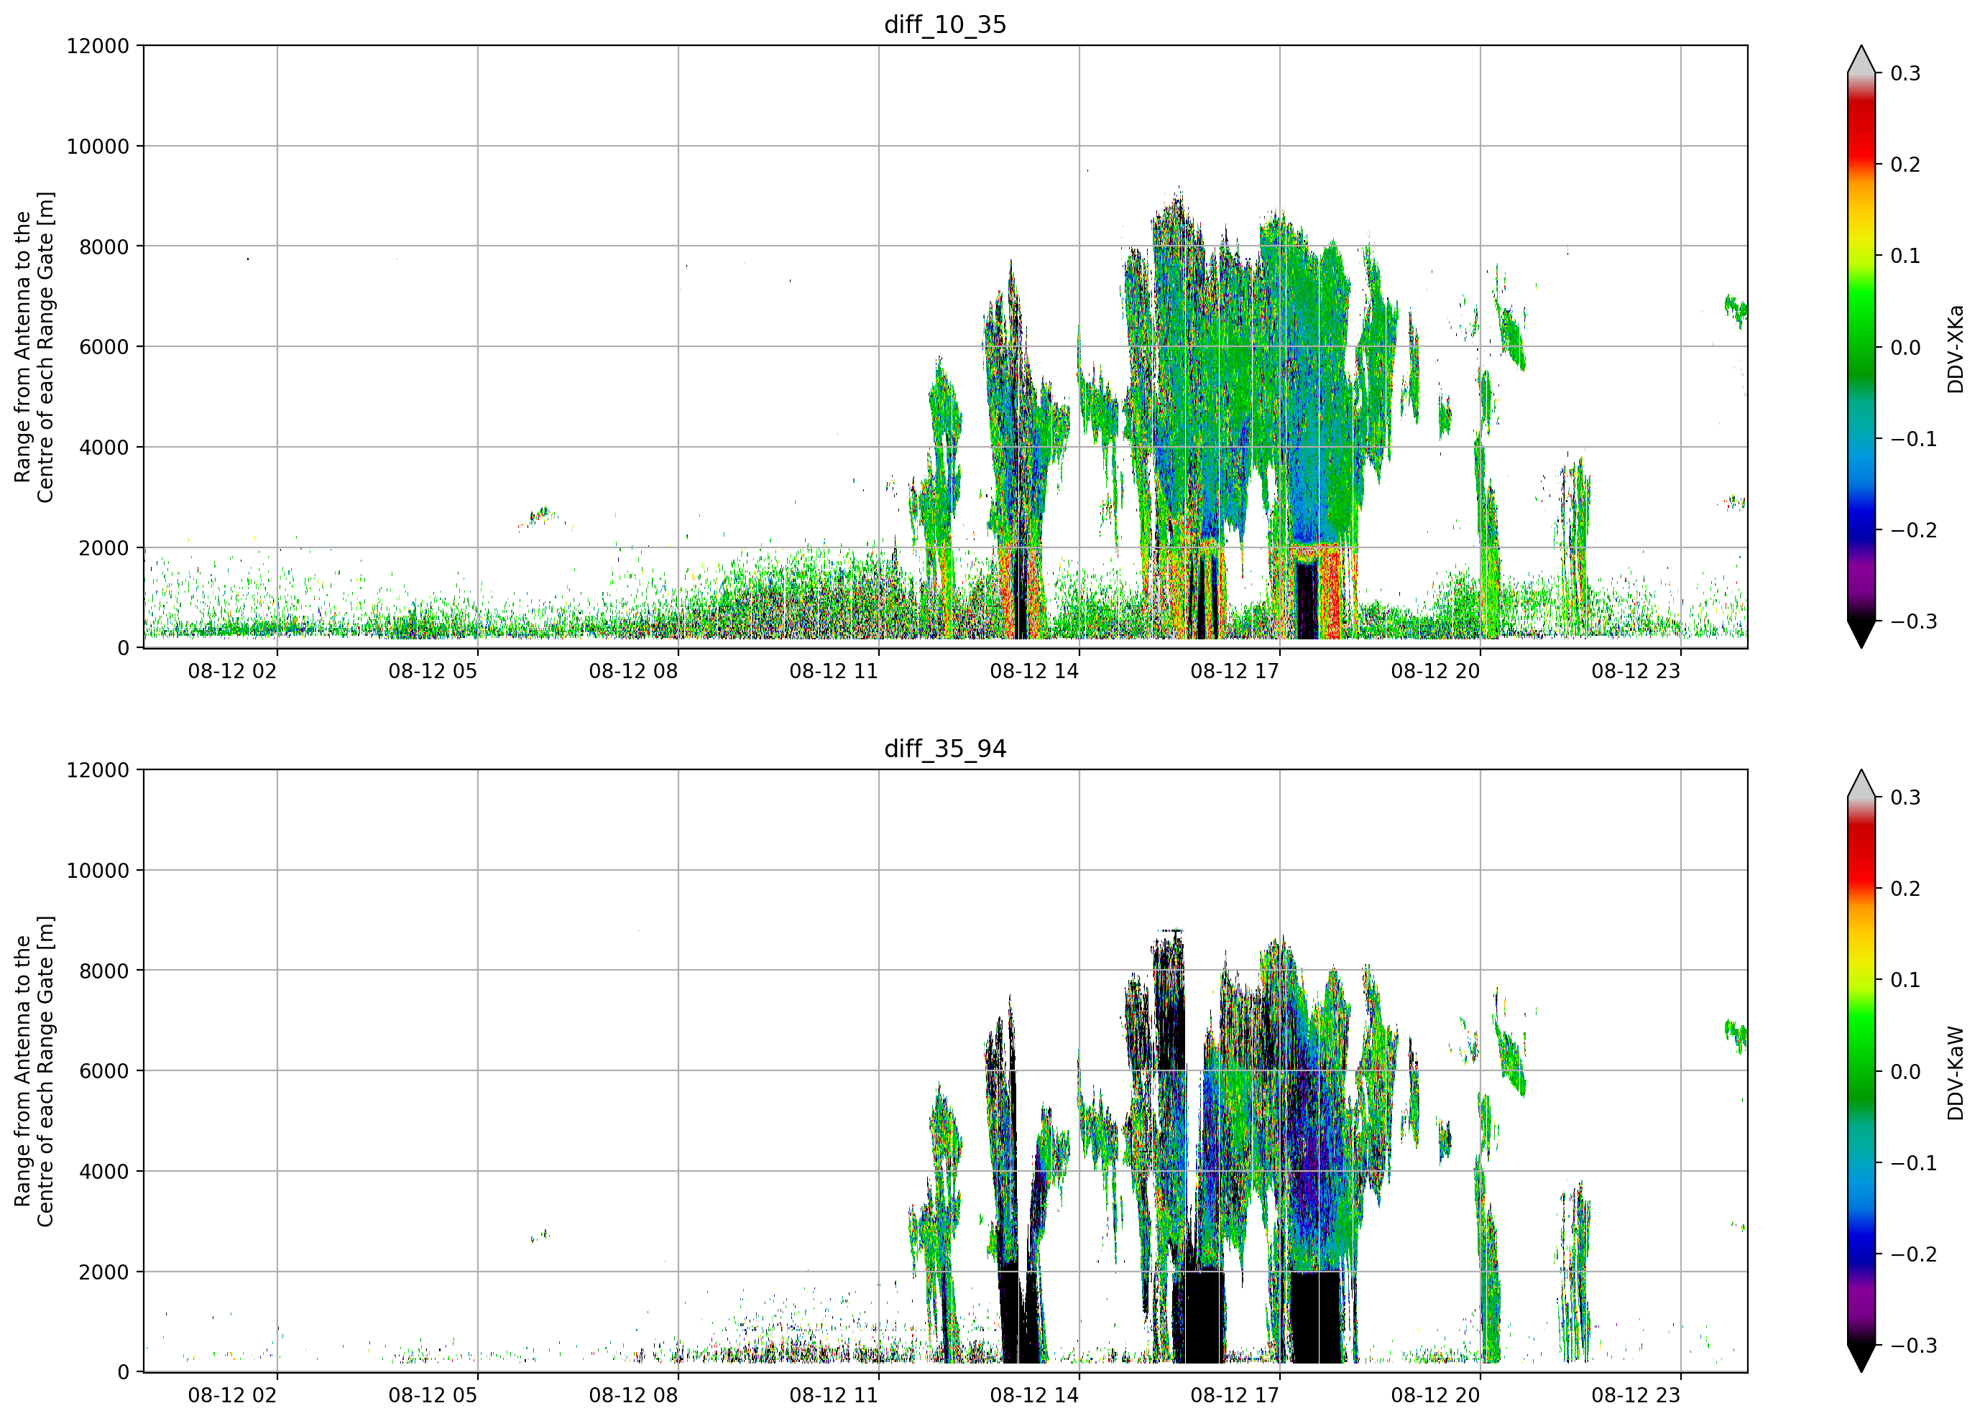
Task: Click the 08-12 20 x-tick under diff_35_94
Action: tap(1435, 1396)
